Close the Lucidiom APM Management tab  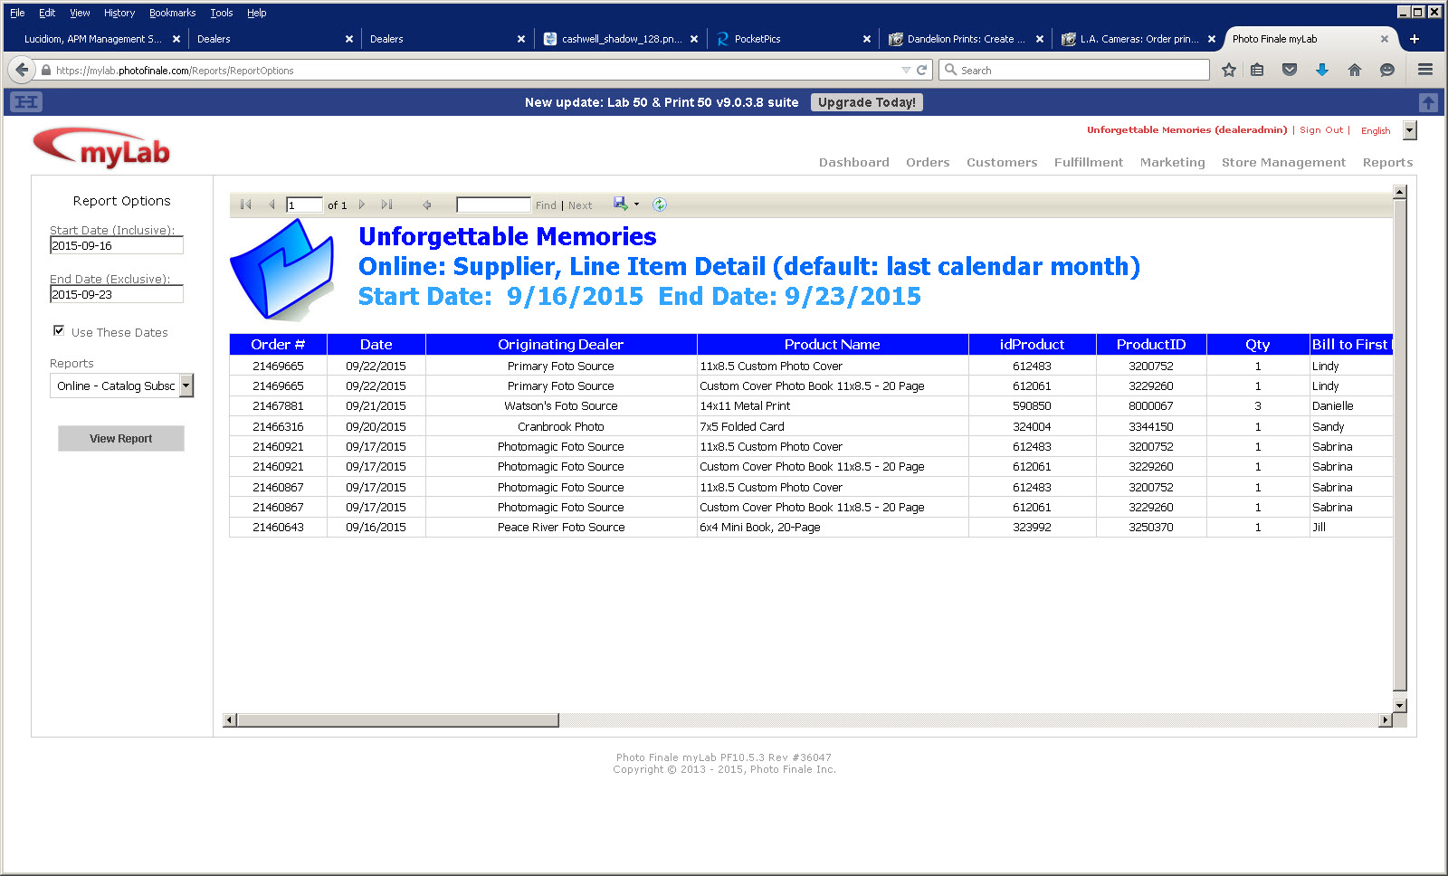click(176, 39)
